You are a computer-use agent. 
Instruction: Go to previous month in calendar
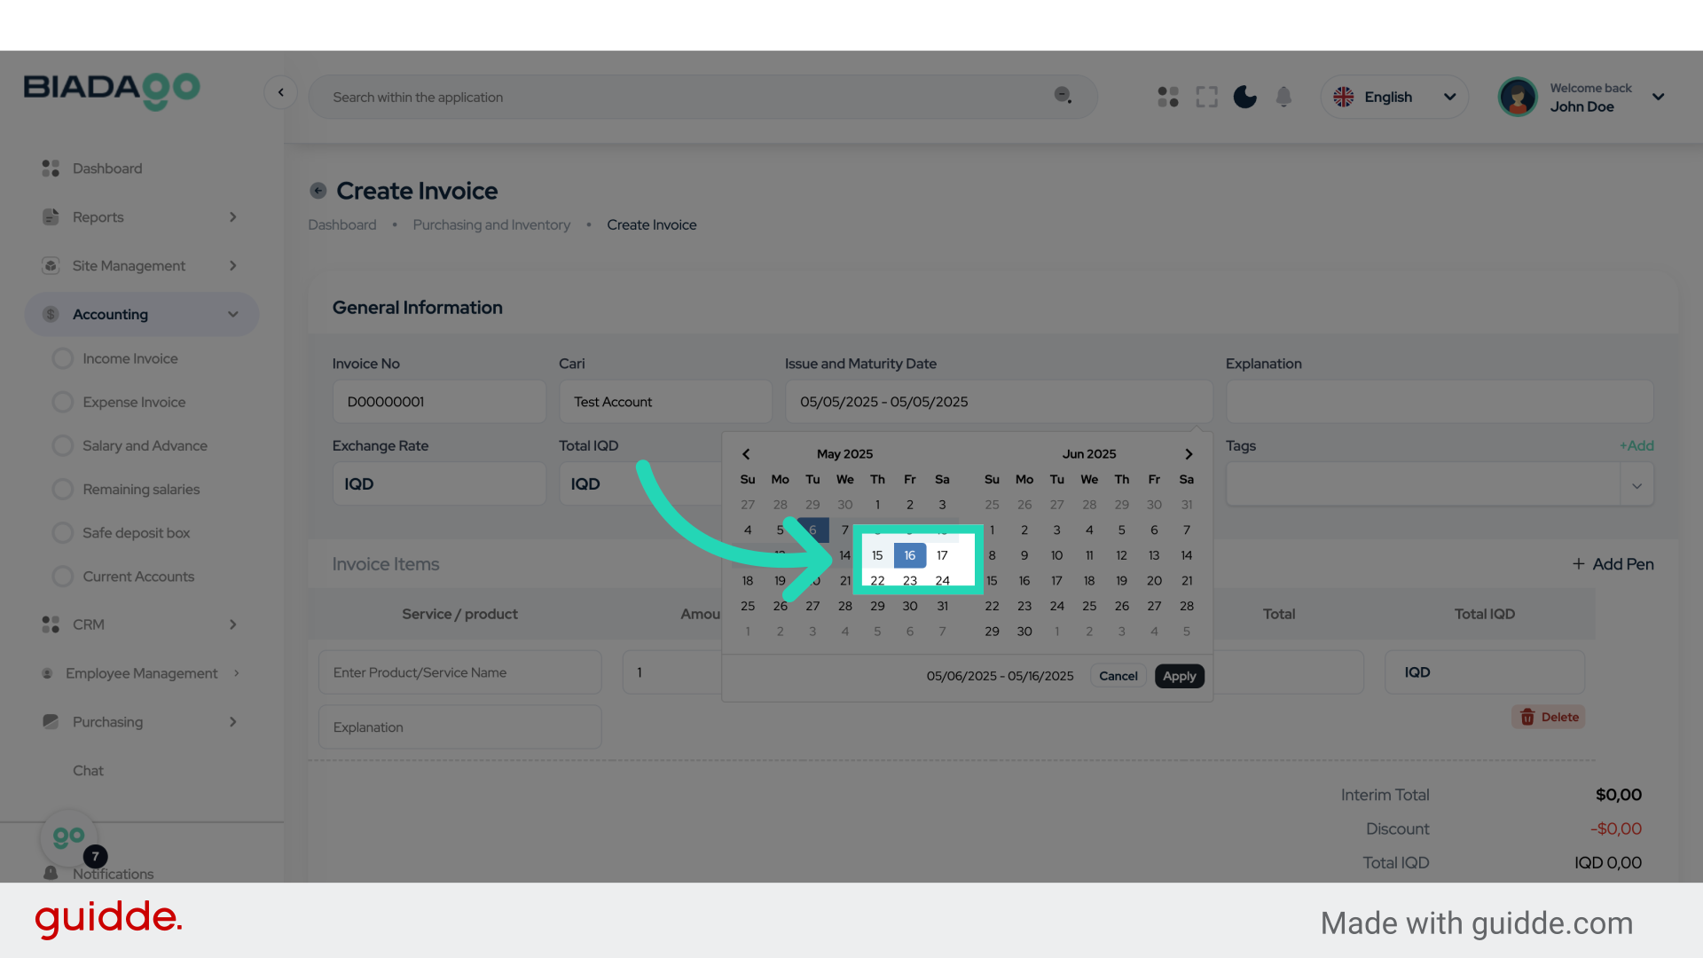coord(746,454)
